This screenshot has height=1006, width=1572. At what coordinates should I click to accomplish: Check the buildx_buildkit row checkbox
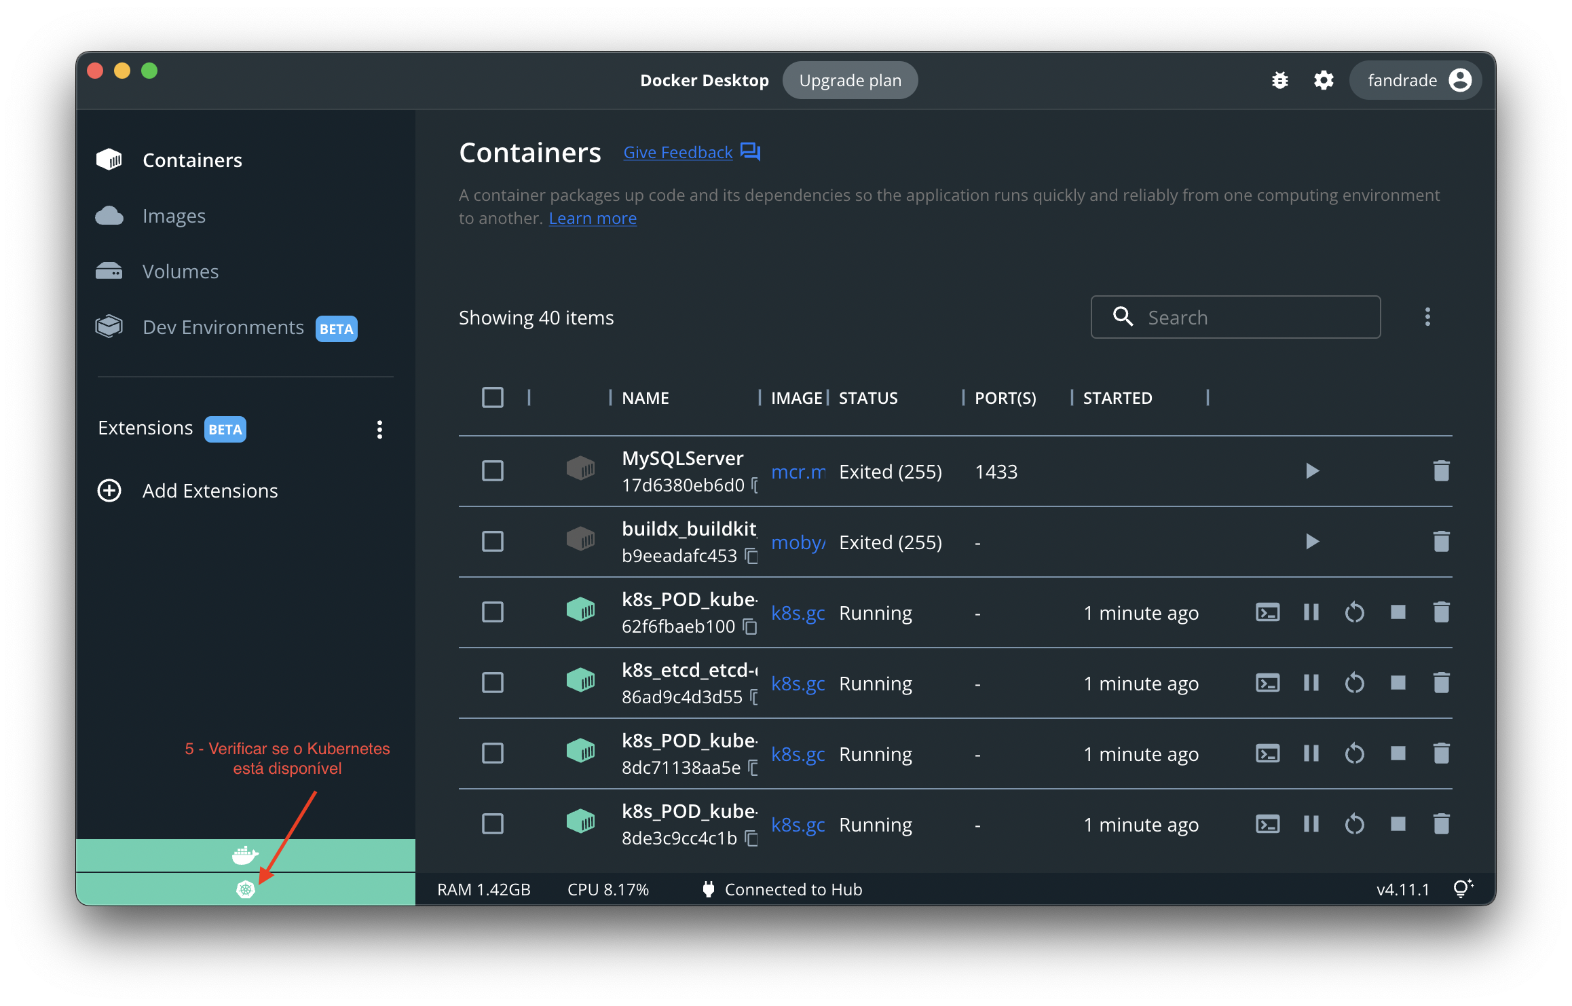493,542
